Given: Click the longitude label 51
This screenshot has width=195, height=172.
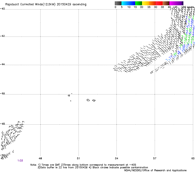Looking at the screenshot, I should (x=78, y=159).
